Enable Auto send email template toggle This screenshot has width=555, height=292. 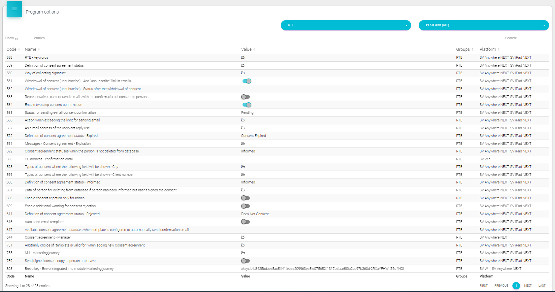click(x=245, y=222)
